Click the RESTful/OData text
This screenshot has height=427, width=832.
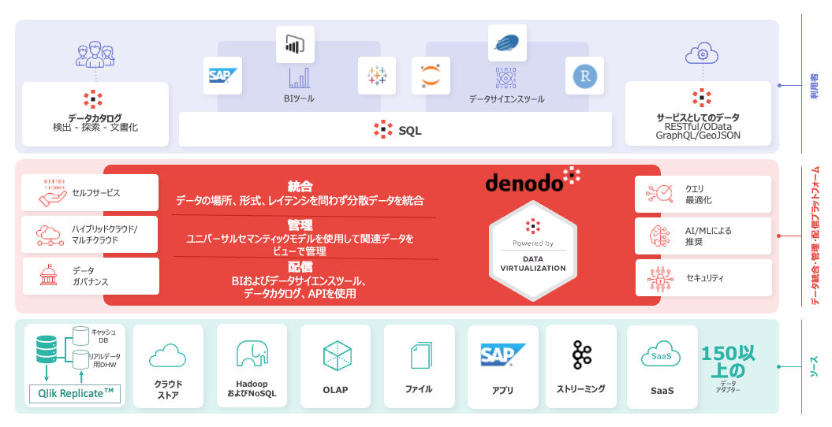click(698, 127)
